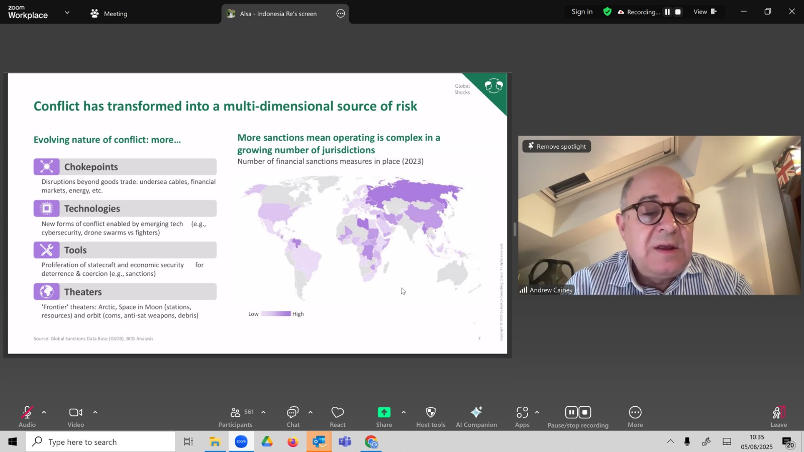Image resolution: width=804 pixels, height=452 pixels.
Task: Unmute the Audio microphone
Action: pyautogui.click(x=27, y=417)
